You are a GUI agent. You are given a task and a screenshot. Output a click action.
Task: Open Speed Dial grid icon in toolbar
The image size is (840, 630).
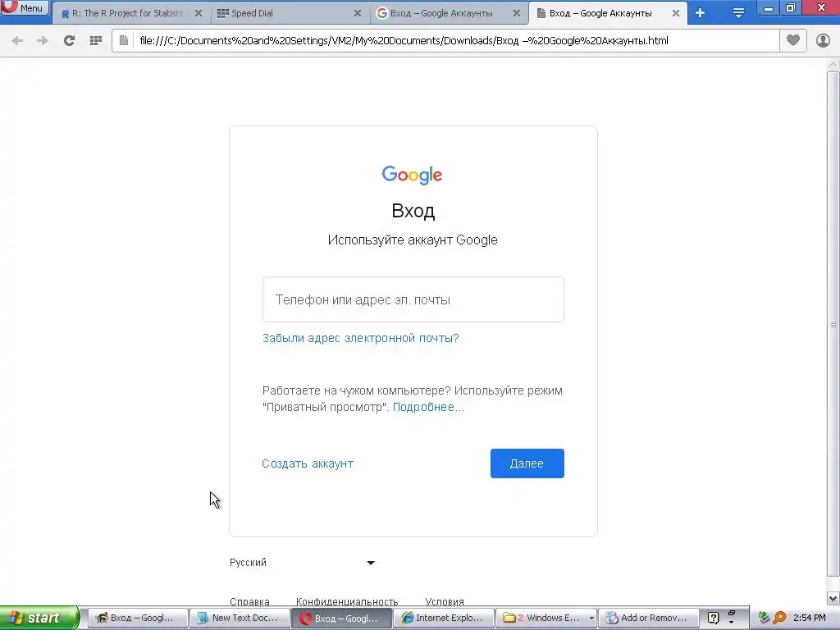point(96,41)
